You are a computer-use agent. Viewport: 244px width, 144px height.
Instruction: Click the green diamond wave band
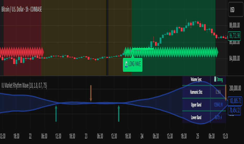click(171, 52)
